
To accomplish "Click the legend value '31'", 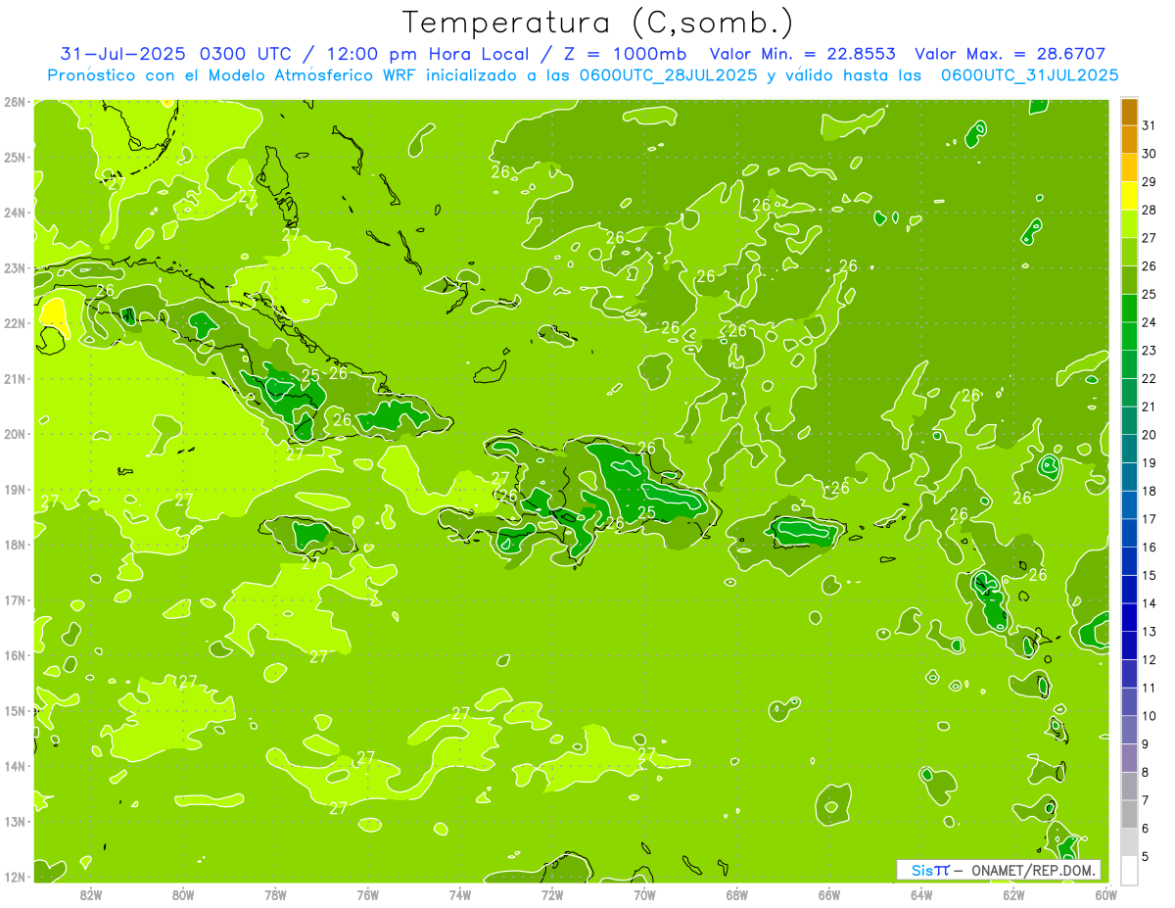I will point(1150,125).
